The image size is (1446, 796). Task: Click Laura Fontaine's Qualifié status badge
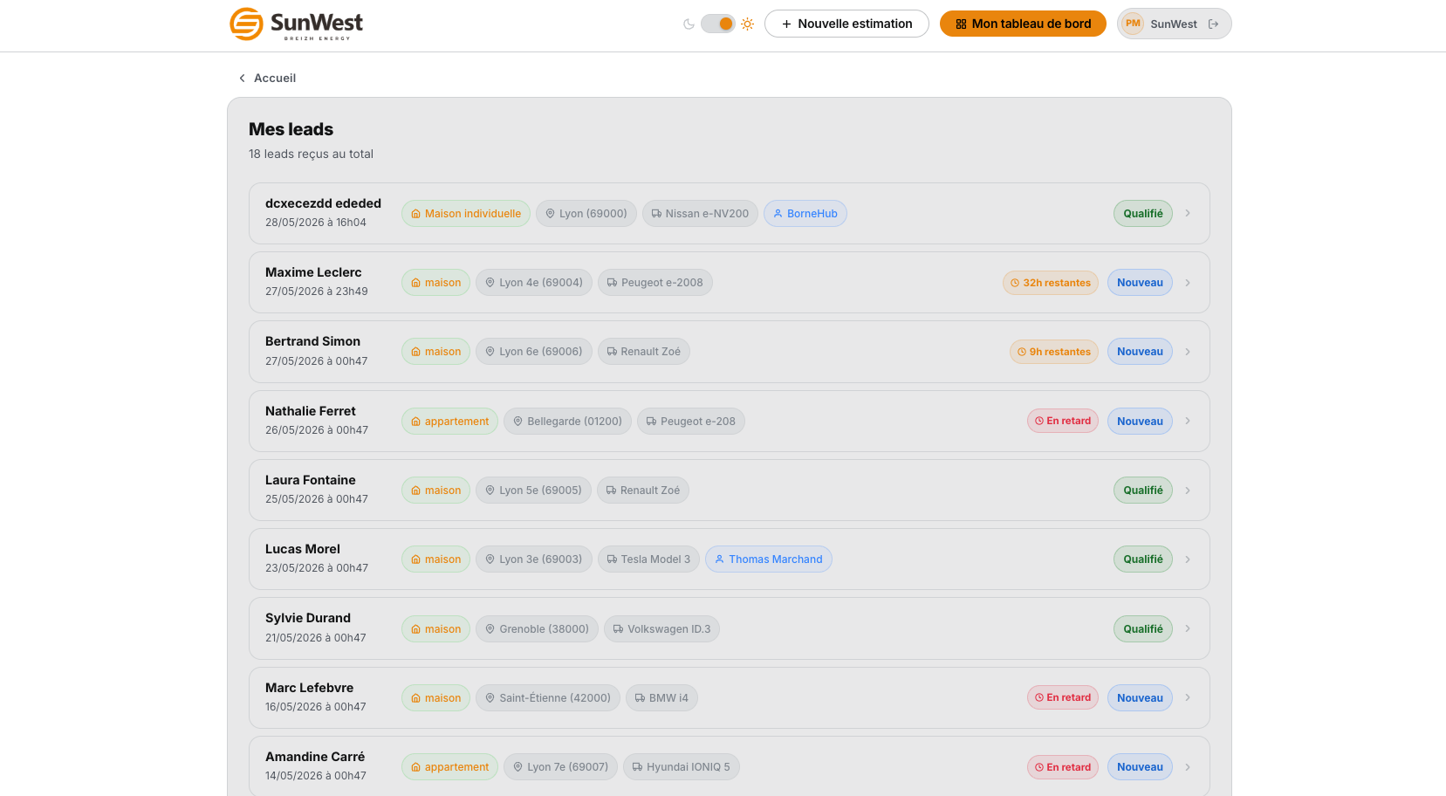[x=1143, y=491]
